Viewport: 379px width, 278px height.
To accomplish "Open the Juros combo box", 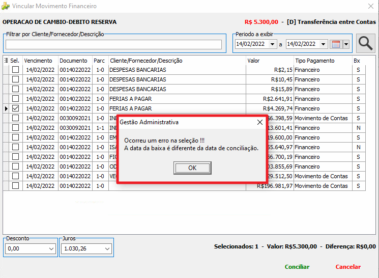I will click(x=107, y=249).
